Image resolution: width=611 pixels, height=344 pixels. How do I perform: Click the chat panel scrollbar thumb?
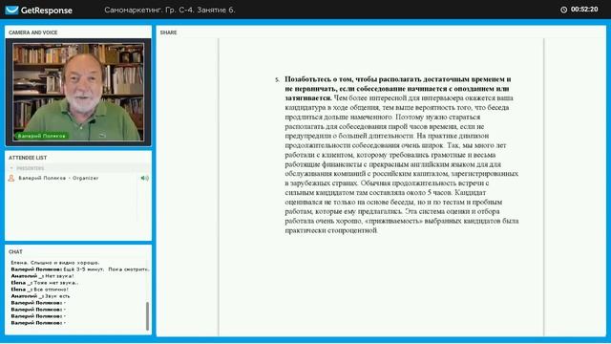click(147, 315)
